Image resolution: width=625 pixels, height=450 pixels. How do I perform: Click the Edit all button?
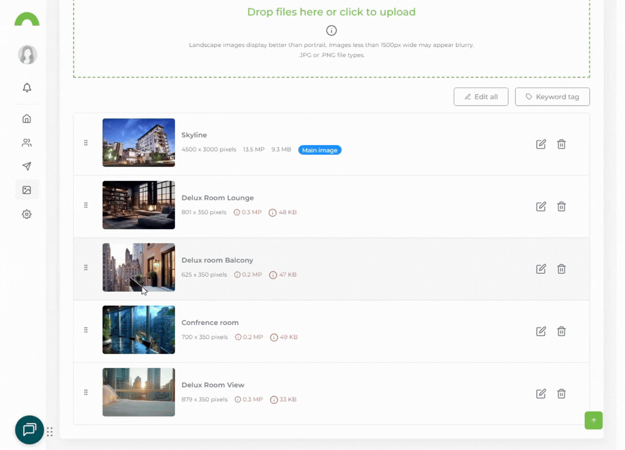481,97
